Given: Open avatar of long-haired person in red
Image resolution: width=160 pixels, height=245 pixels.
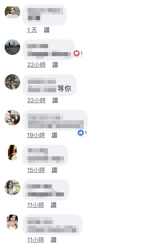Looking at the screenshot, I should coord(12,152).
